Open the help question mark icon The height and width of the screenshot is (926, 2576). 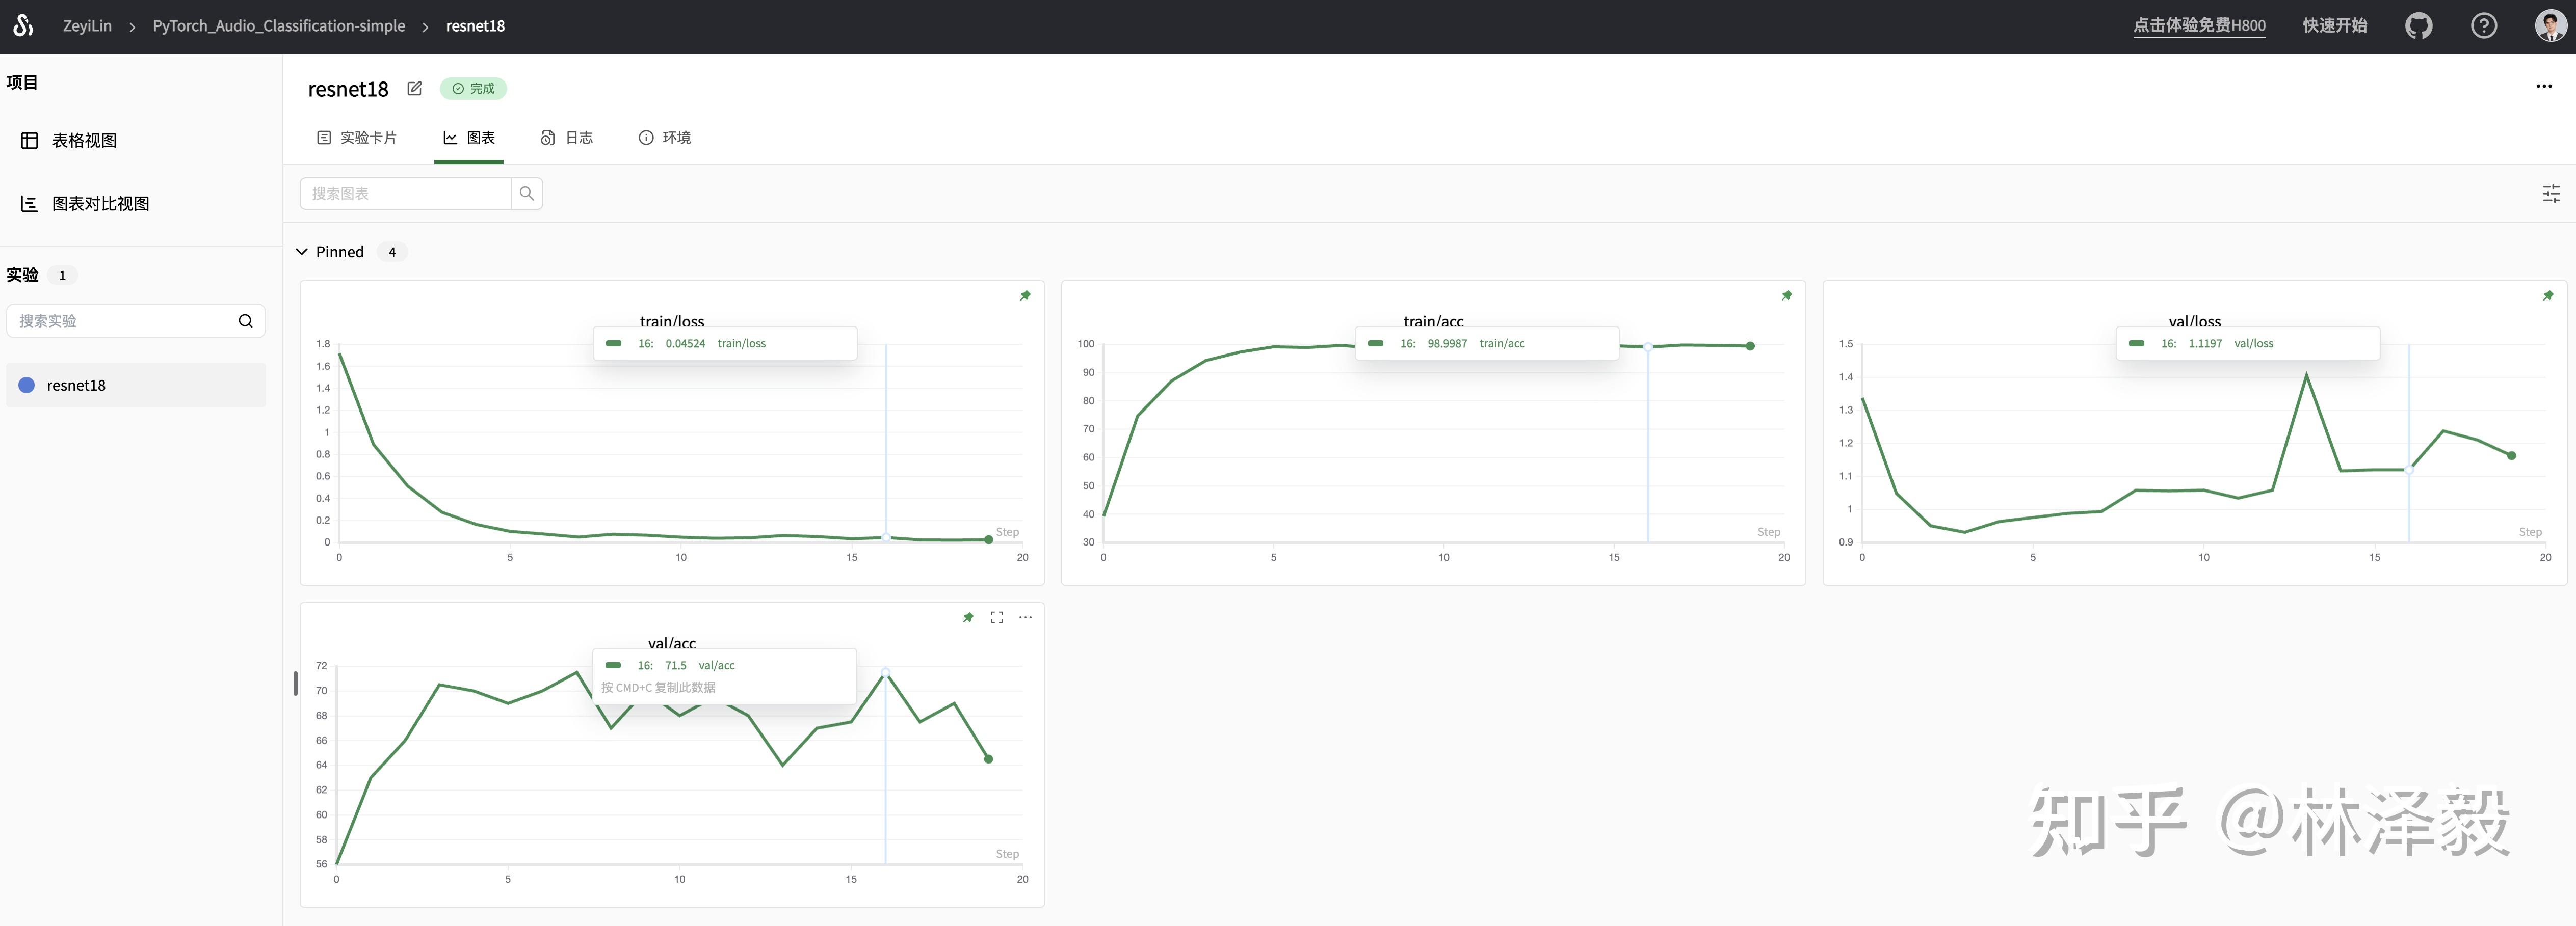tap(2483, 26)
